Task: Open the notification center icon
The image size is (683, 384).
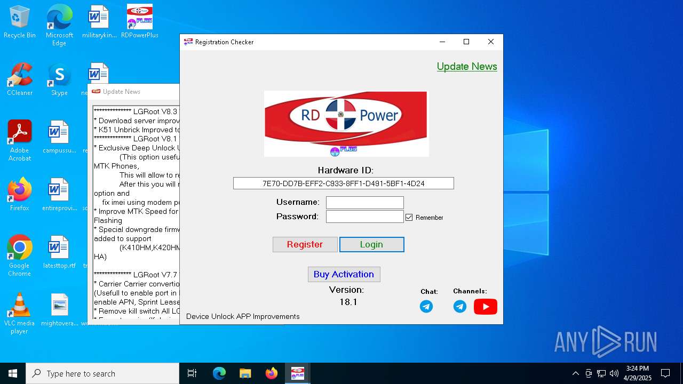Action: click(665, 373)
